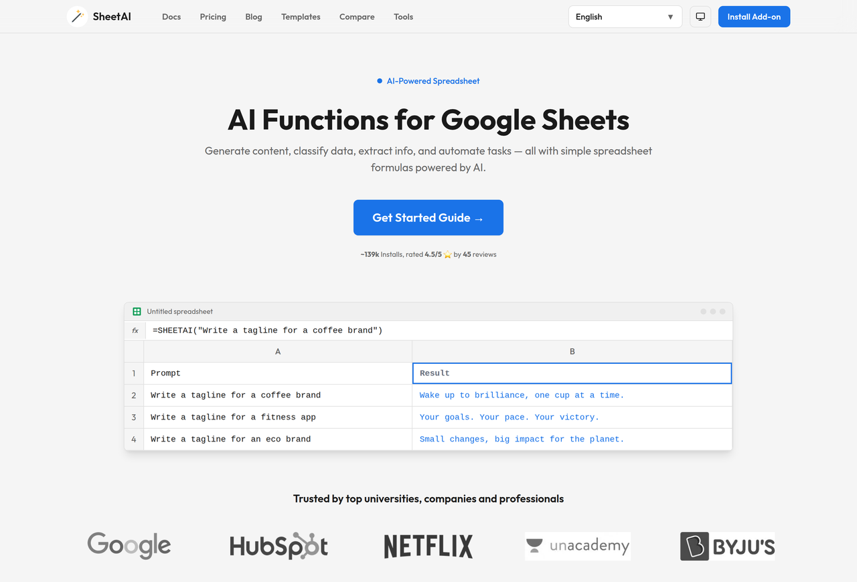
Task: Select row 4 header
Action: [134, 440]
